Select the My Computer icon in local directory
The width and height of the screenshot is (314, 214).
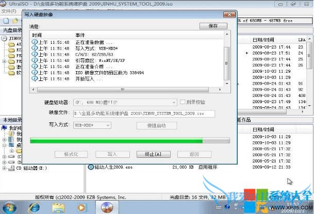coord(4,128)
